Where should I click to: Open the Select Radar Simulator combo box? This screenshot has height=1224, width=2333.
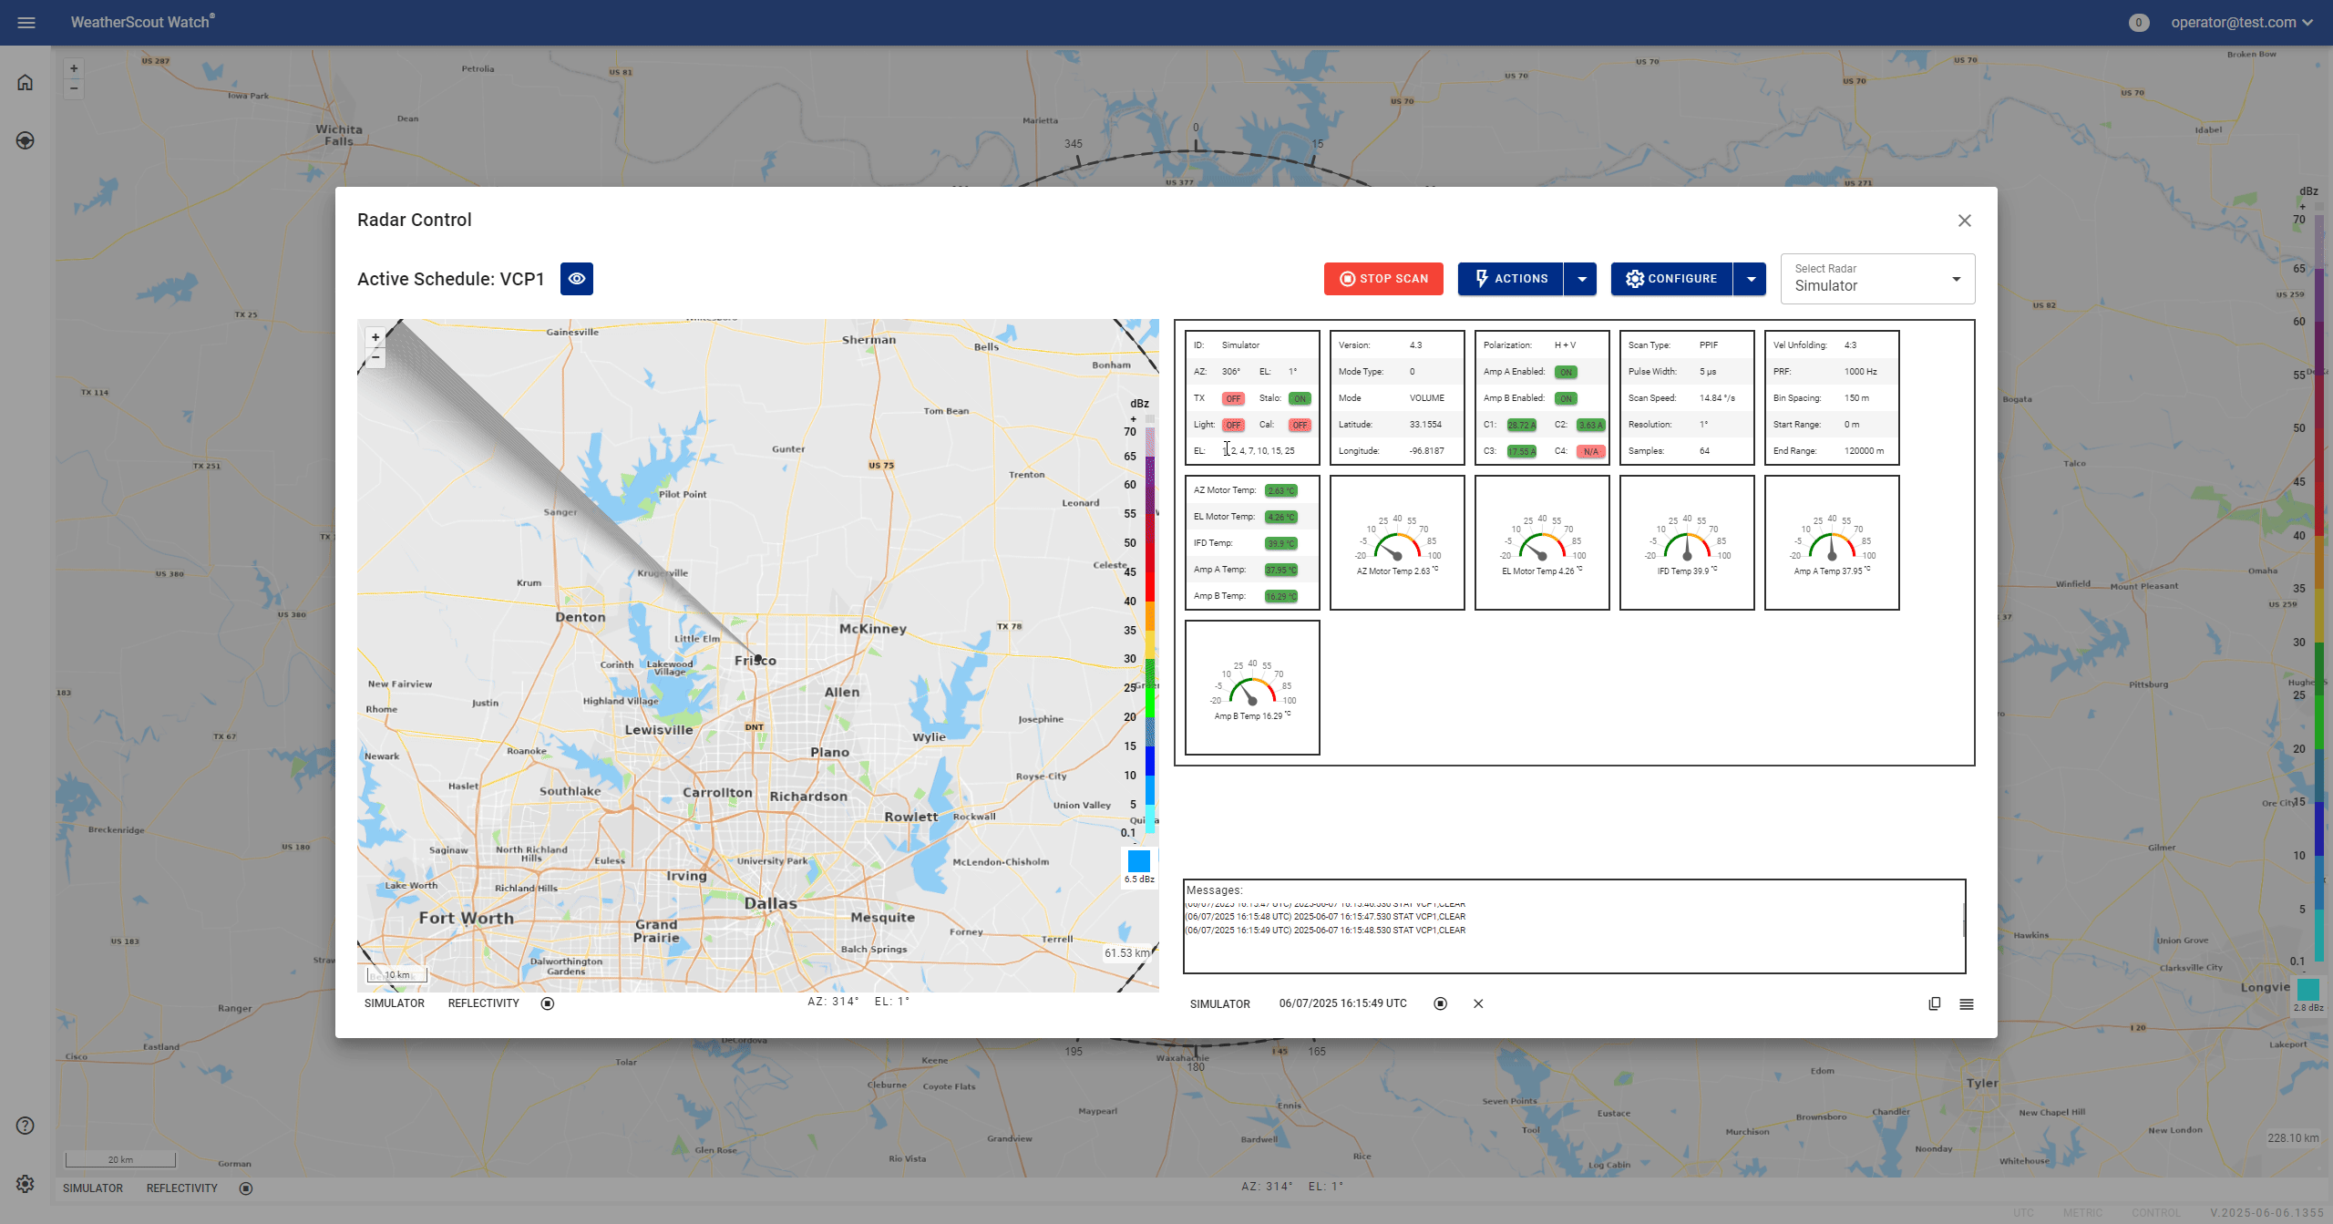(1877, 279)
